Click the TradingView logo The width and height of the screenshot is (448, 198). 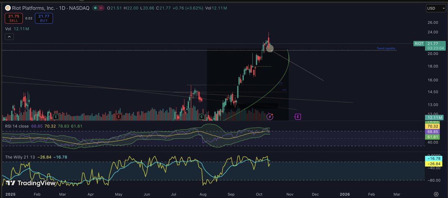pyautogui.click(x=31, y=183)
